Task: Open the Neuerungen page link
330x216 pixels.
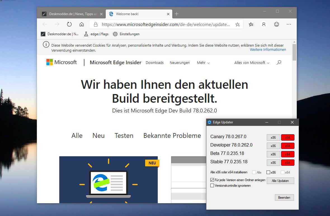Action: pos(180,63)
